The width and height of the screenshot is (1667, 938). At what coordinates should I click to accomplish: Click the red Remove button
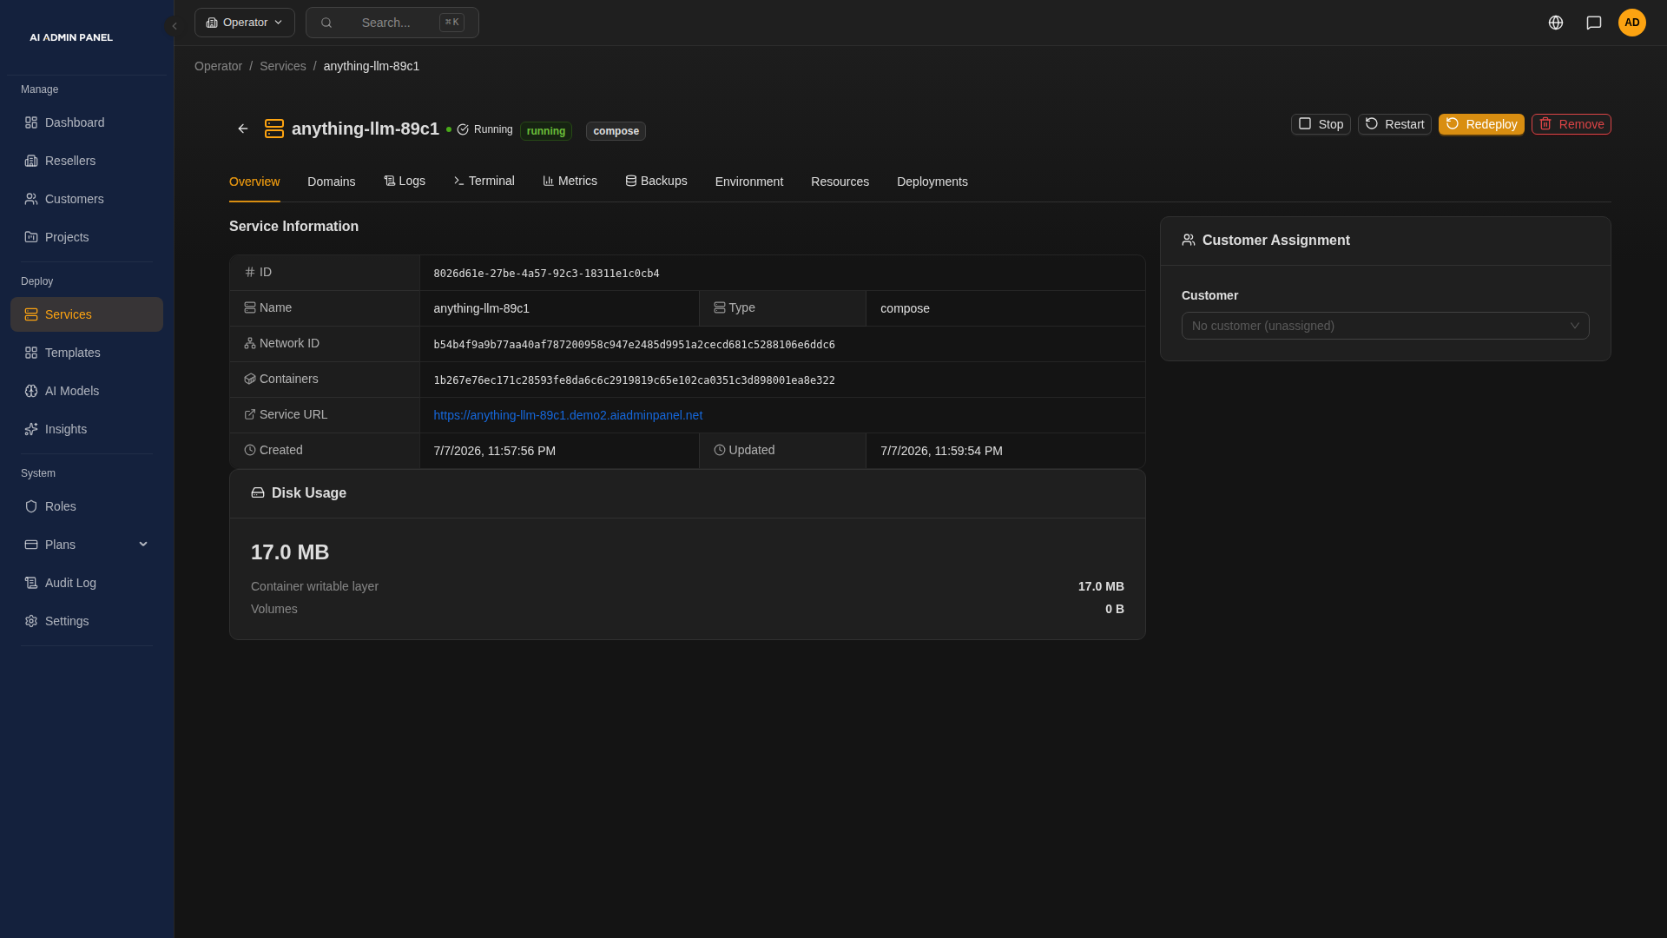(1571, 124)
